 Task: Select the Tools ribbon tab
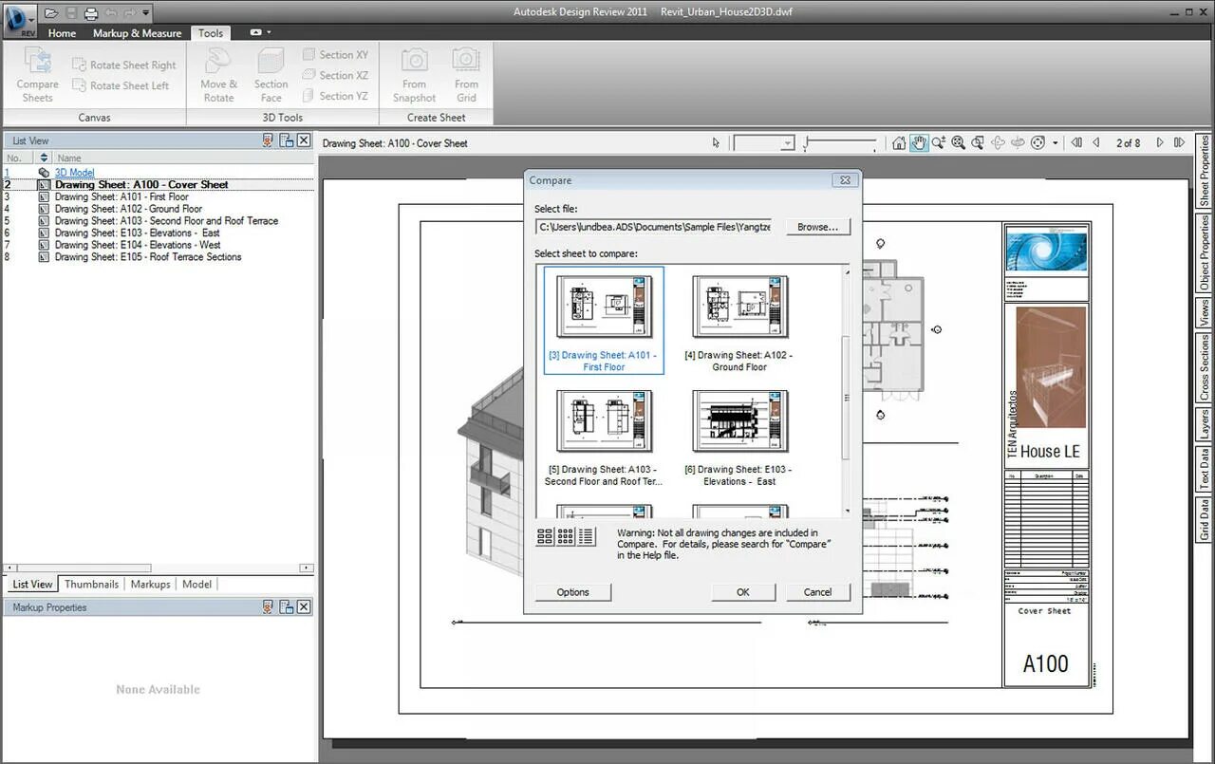[211, 33]
